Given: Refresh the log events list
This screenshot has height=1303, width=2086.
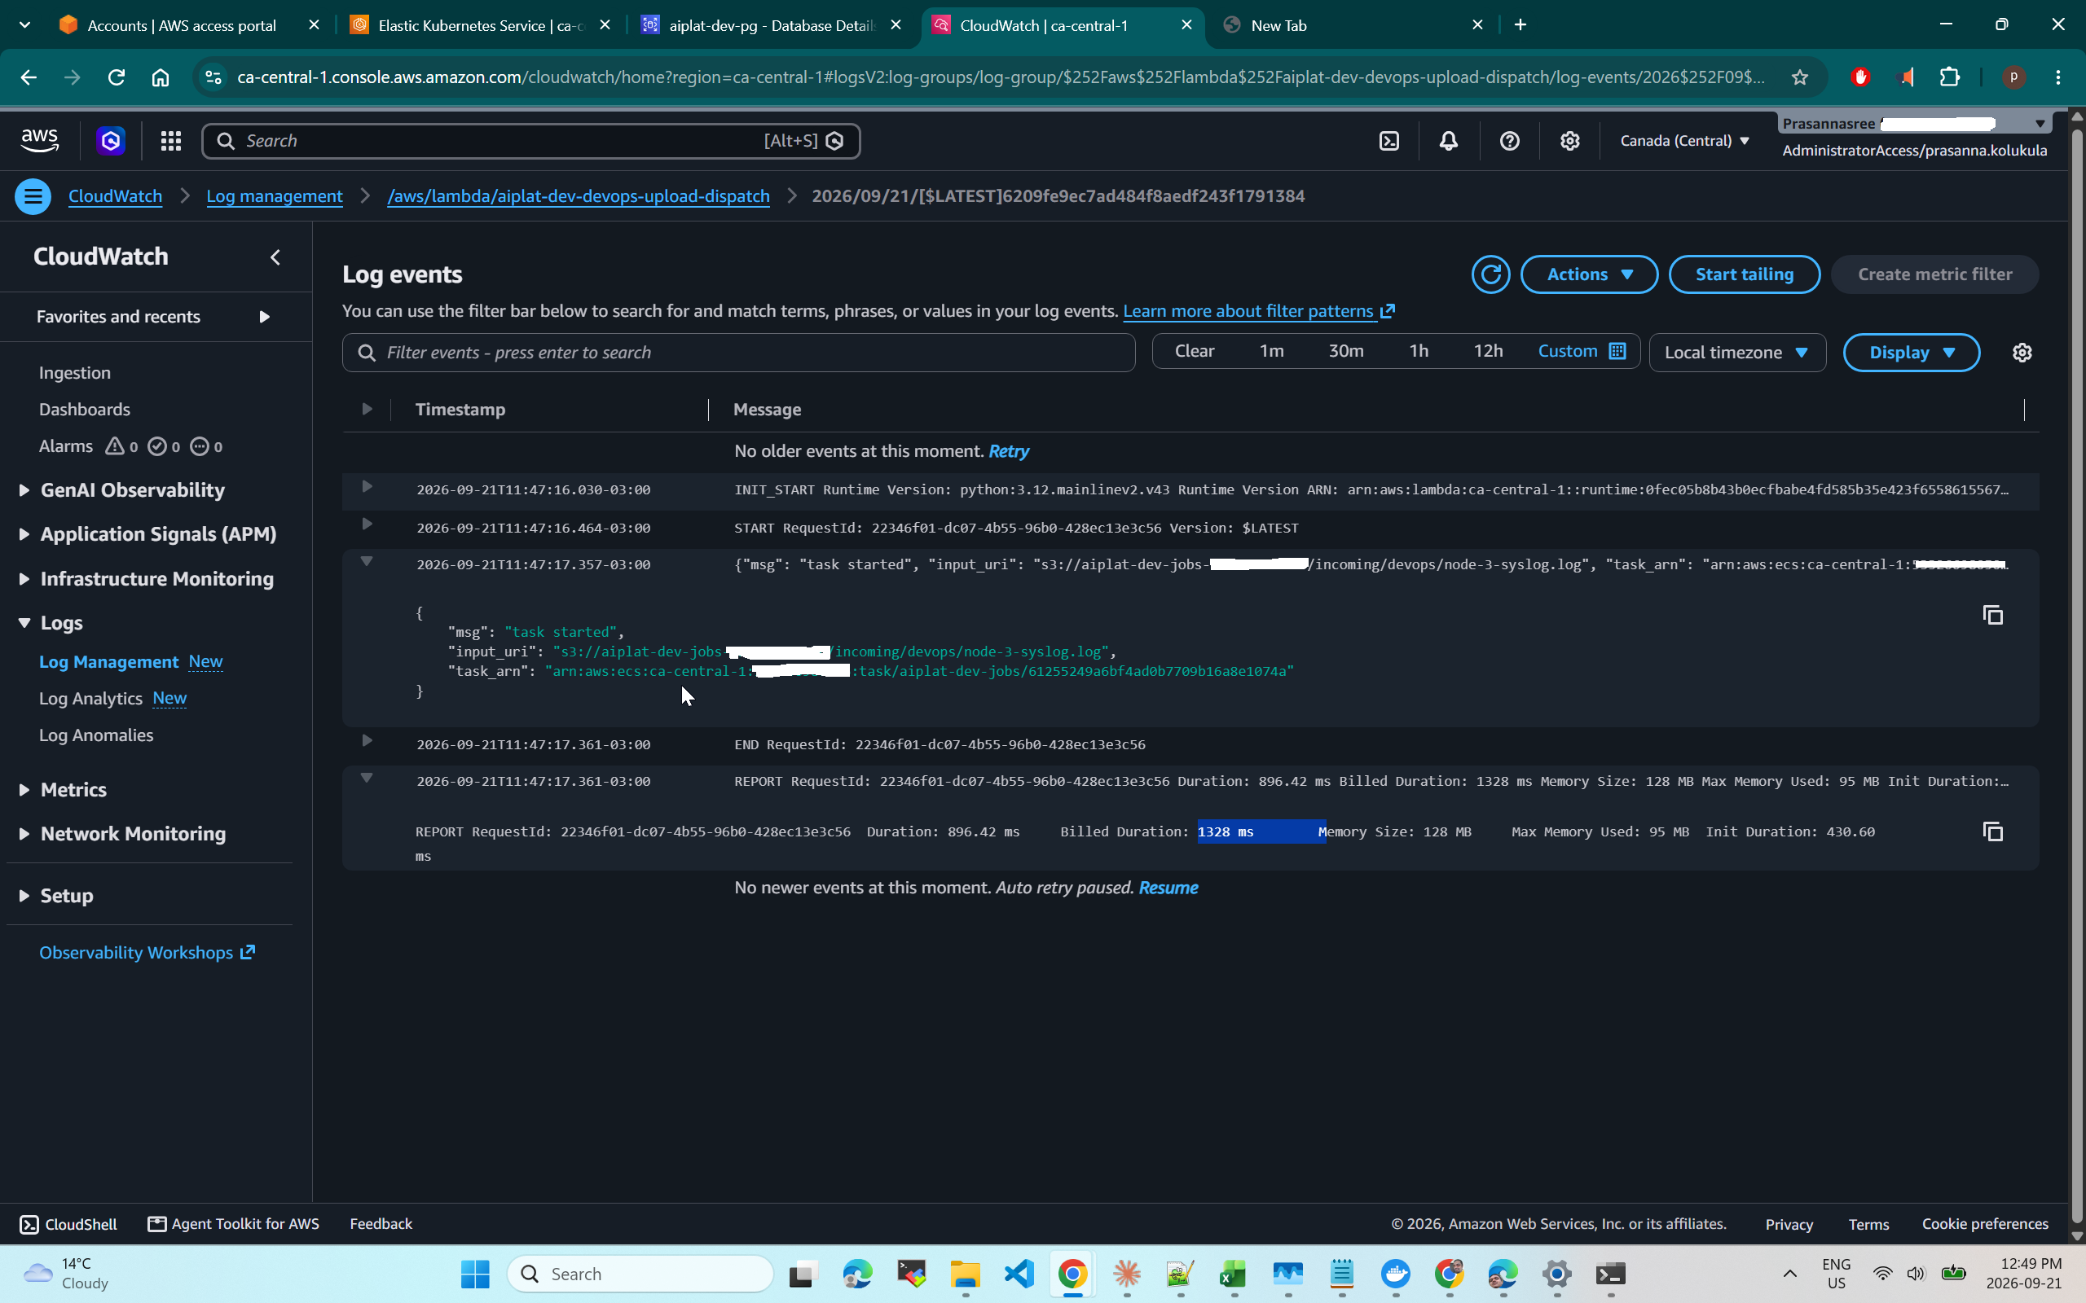Looking at the screenshot, I should click(1490, 274).
